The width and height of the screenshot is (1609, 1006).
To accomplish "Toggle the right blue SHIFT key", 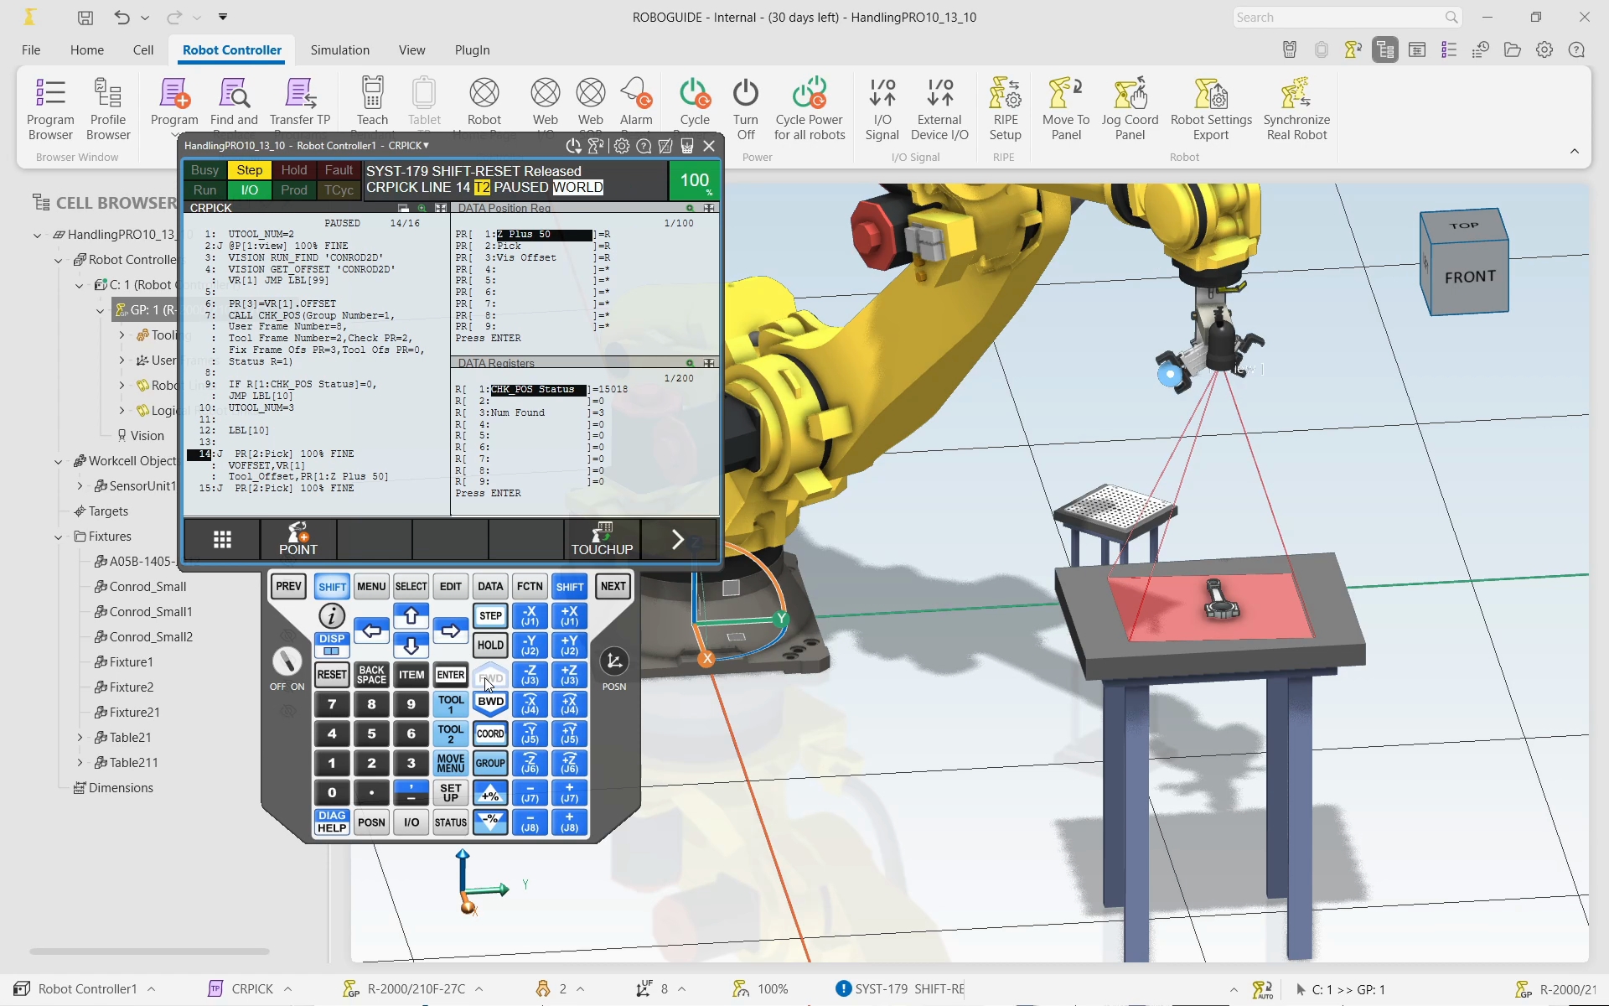I will [570, 587].
